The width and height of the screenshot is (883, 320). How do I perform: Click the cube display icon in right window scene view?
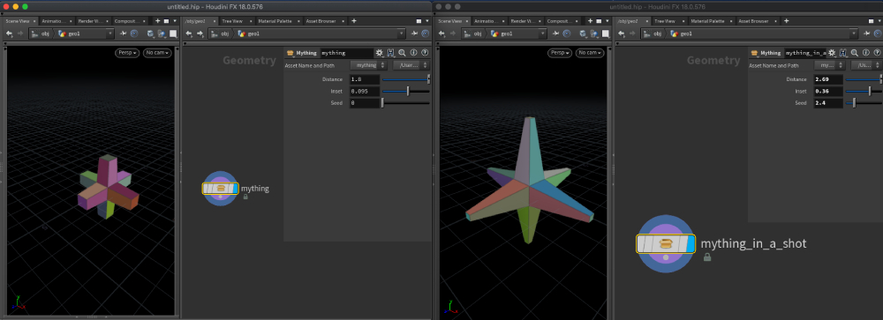(x=582, y=33)
